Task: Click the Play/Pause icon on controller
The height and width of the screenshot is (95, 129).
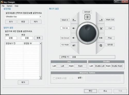Action: coord(101,38)
